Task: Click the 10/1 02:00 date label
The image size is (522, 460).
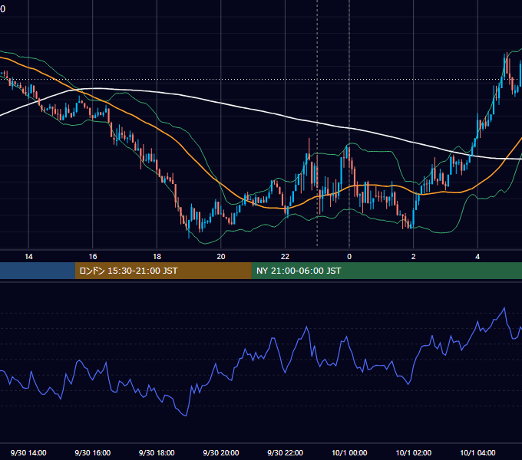Action: tap(414, 452)
